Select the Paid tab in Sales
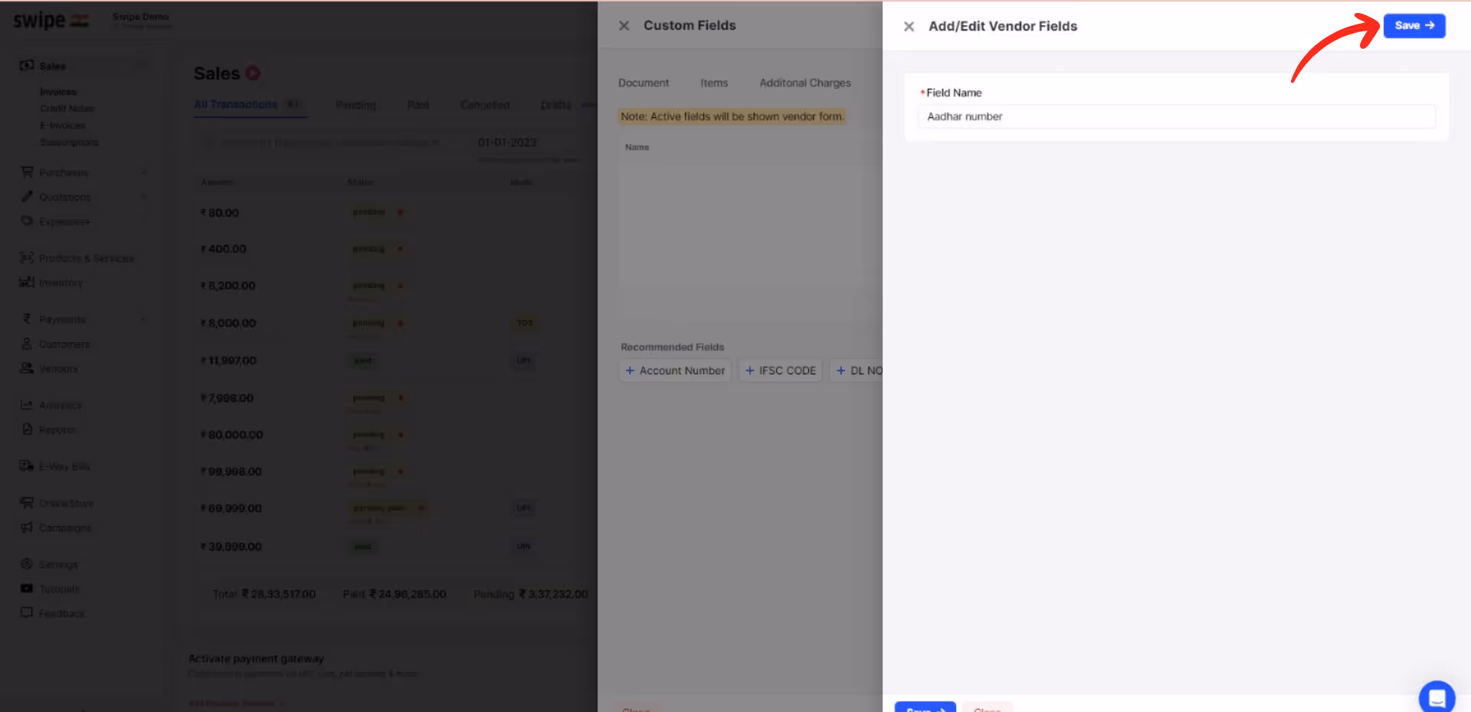The width and height of the screenshot is (1471, 712). pos(418,105)
